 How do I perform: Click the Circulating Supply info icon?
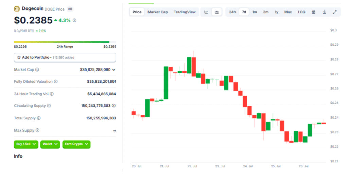[x=49, y=106]
